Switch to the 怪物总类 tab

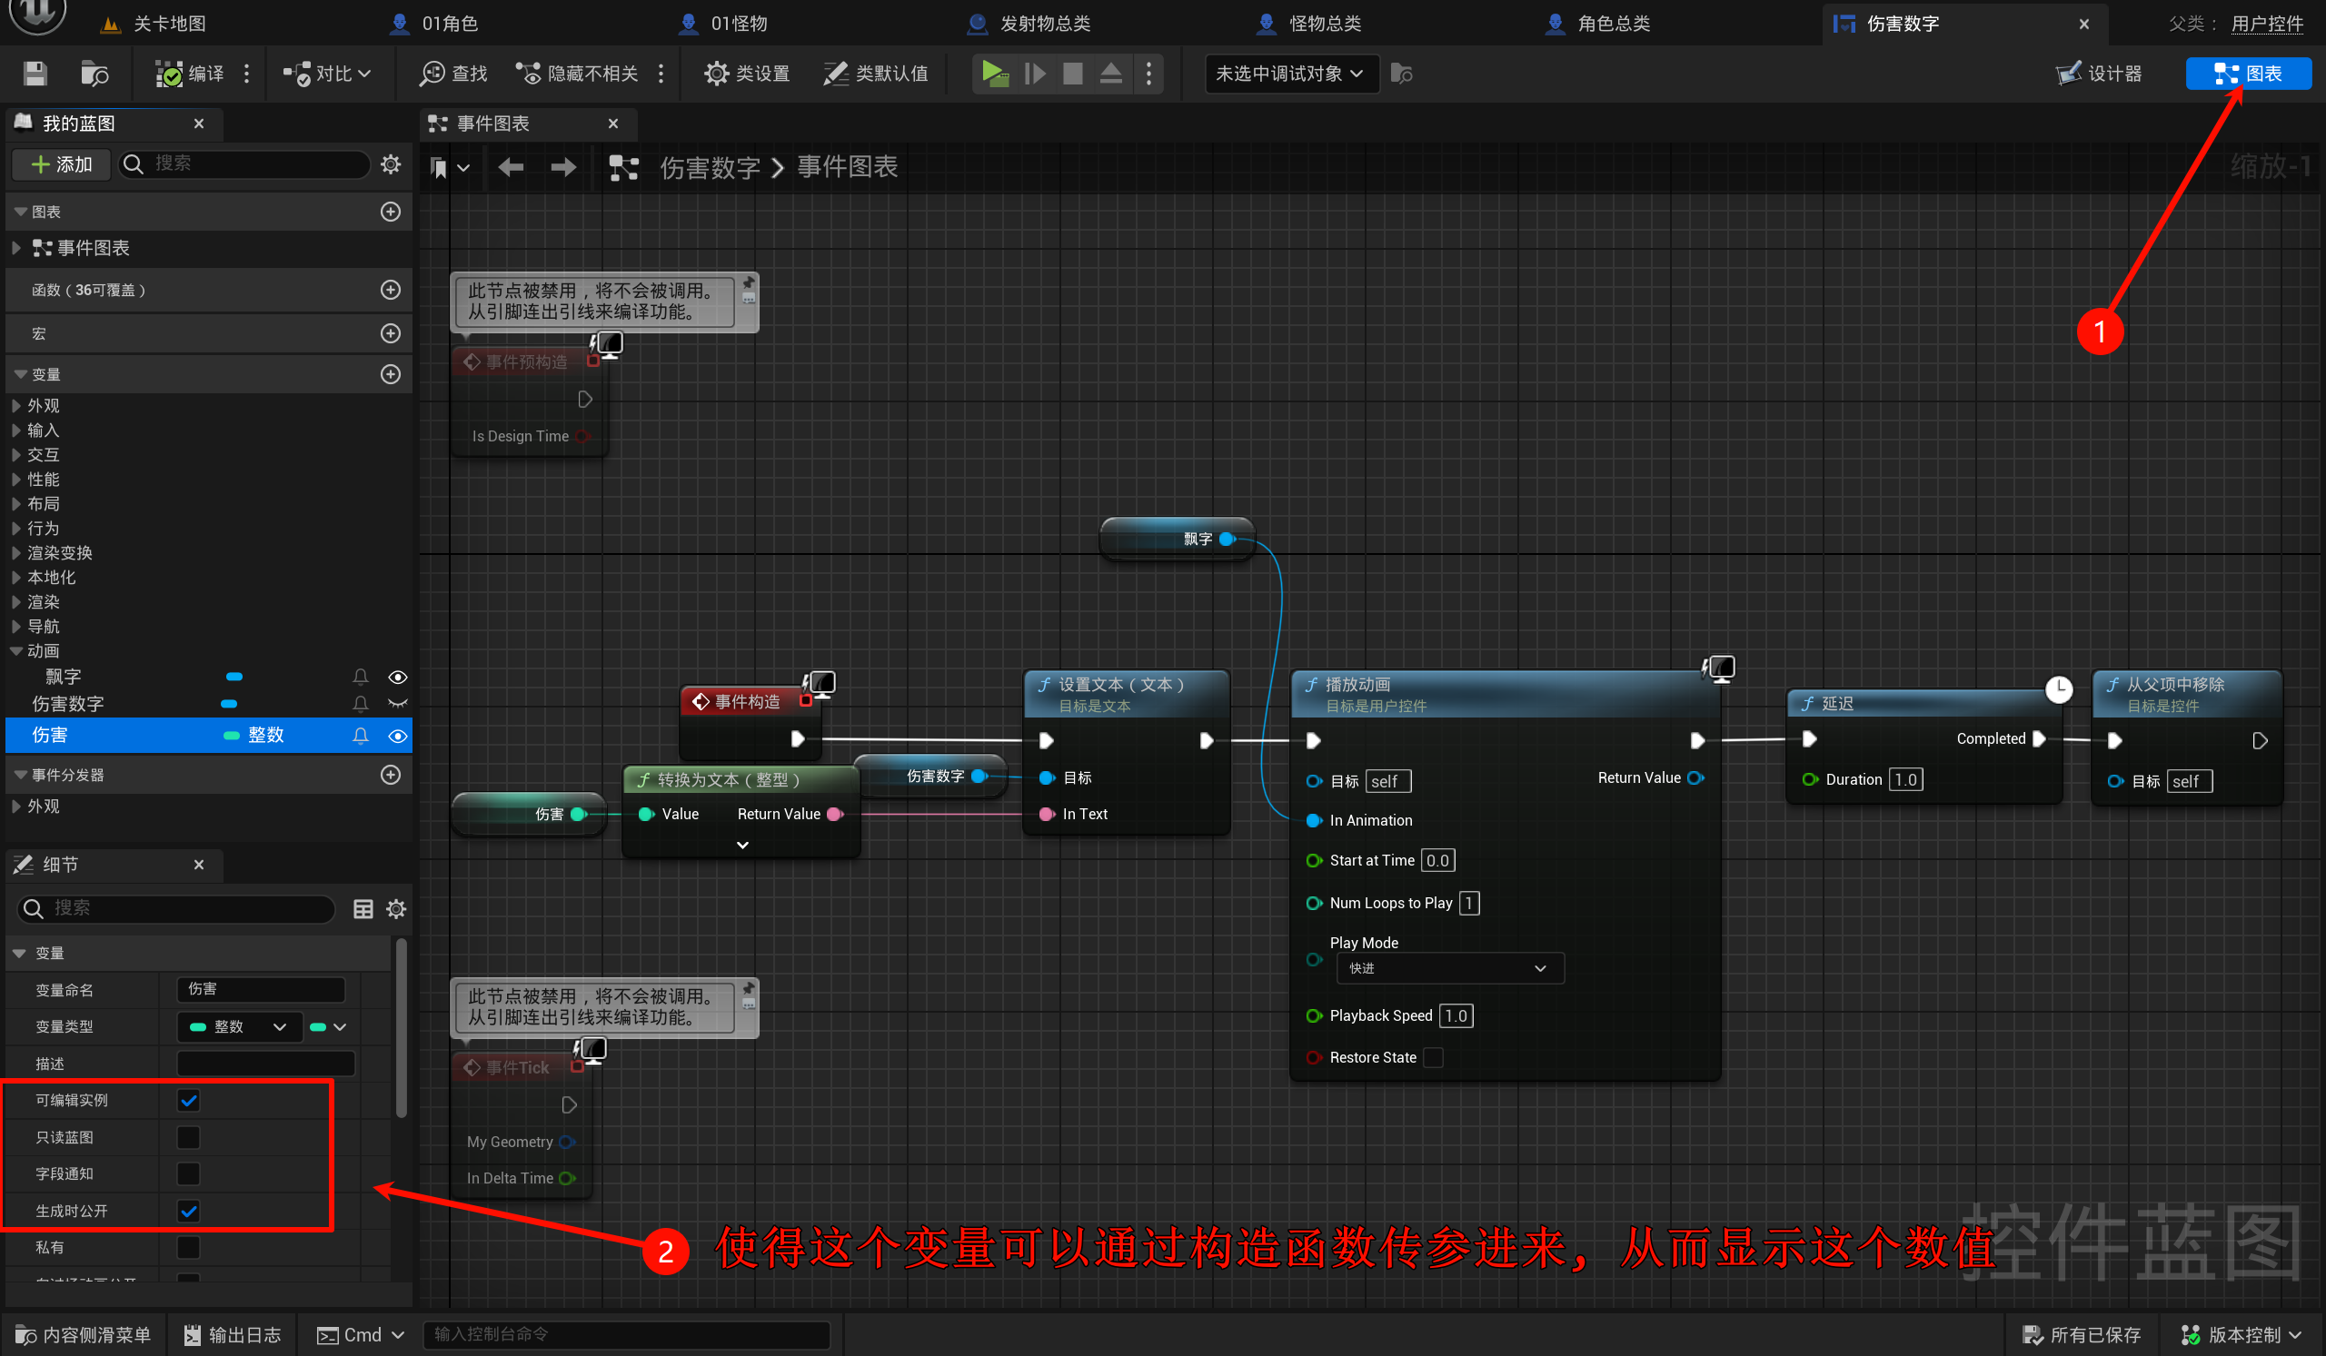1324,23
